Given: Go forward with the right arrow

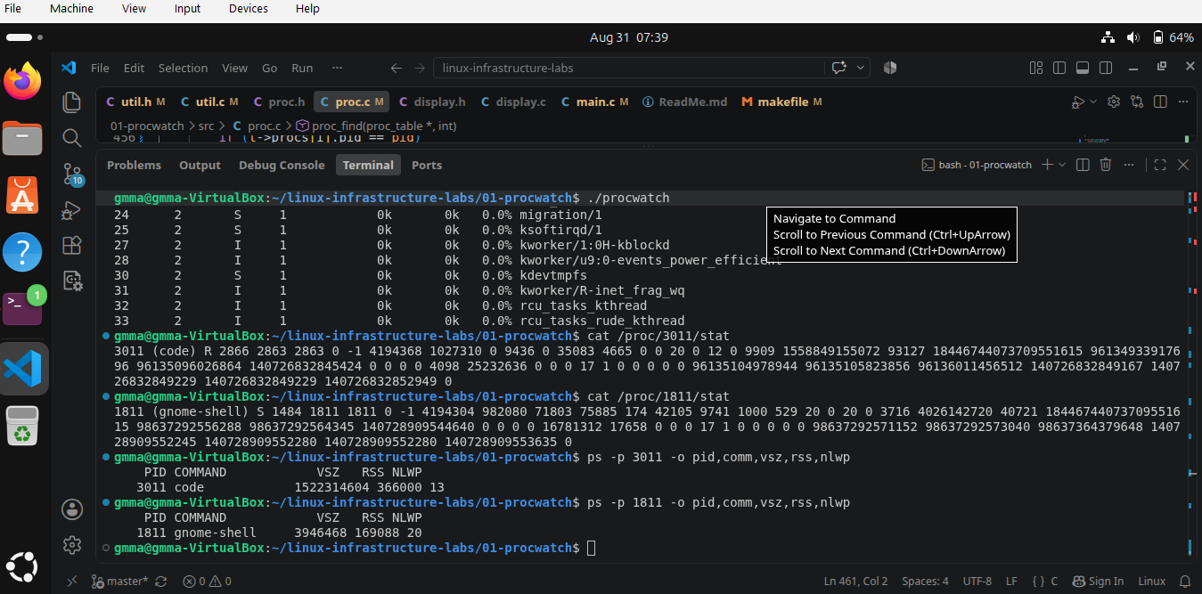Looking at the screenshot, I should click(x=421, y=68).
